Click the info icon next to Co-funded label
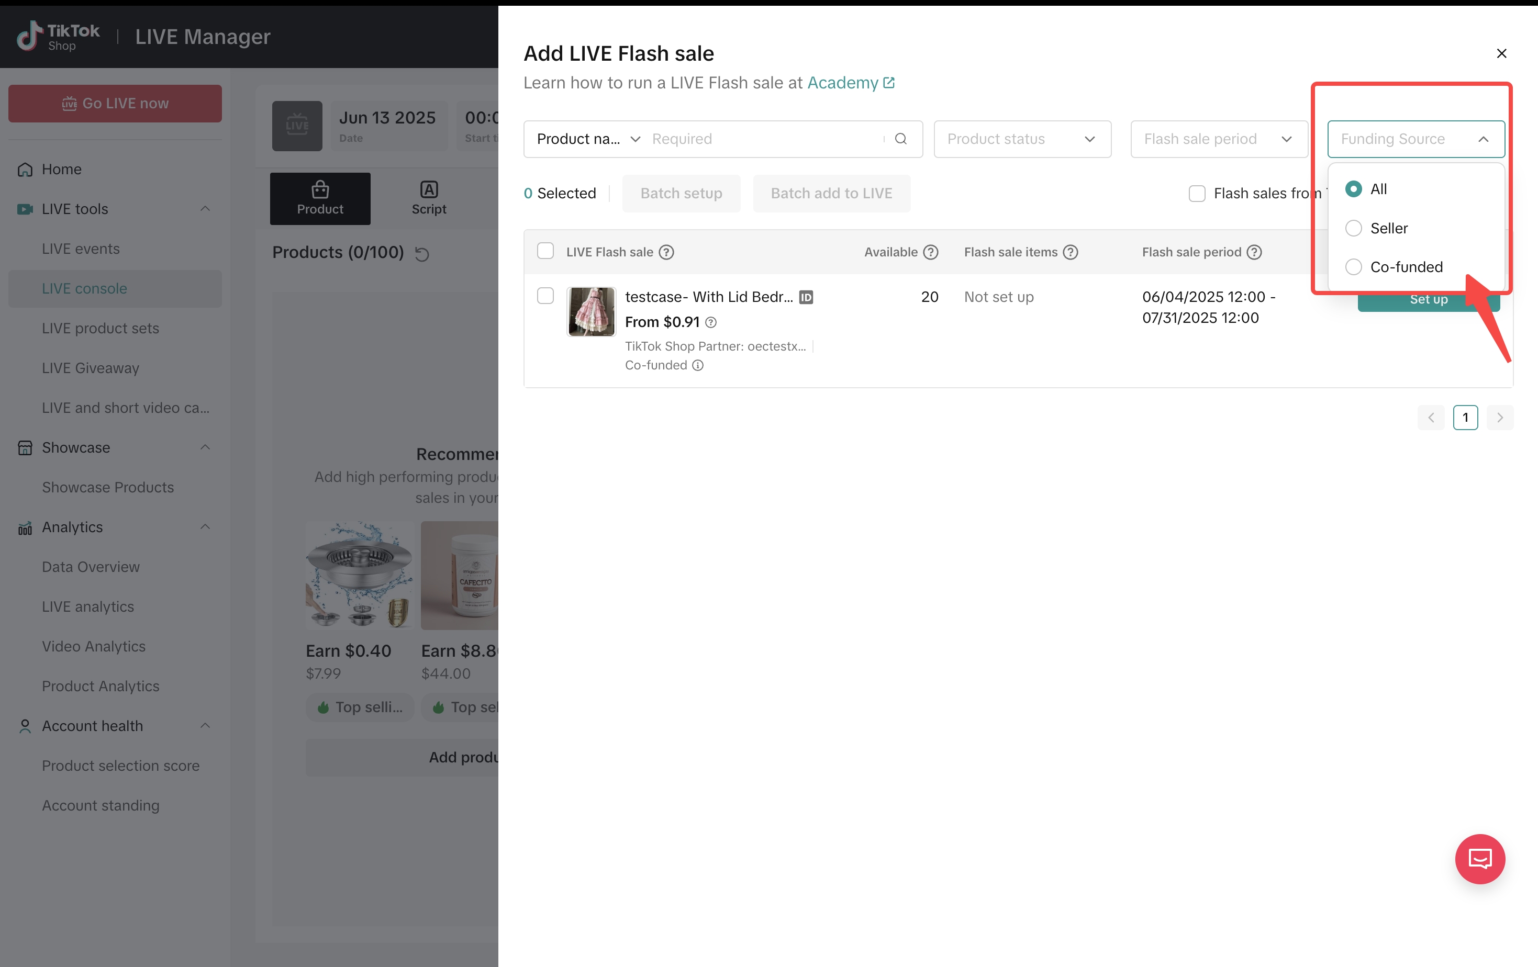 click(x=698, y=365)
